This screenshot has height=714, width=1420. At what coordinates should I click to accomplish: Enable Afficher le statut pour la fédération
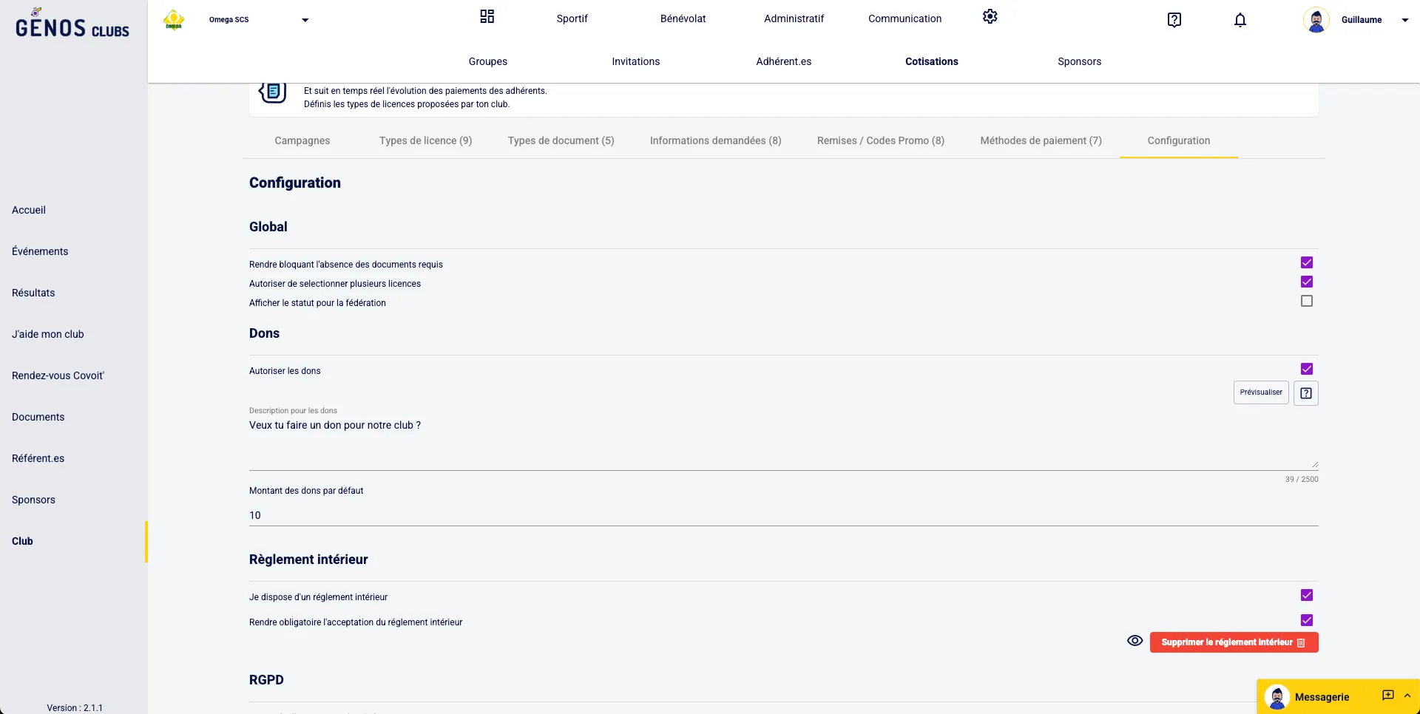click(x=1306, y=302)
